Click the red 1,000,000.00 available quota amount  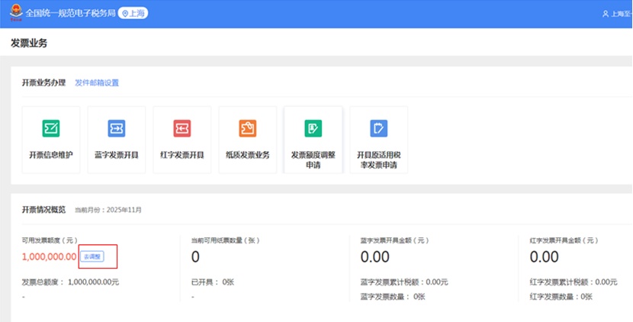(x=49, y=257)
